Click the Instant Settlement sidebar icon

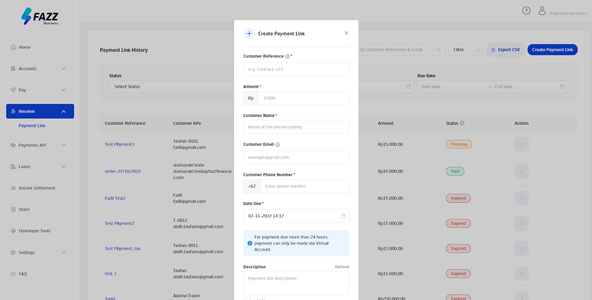click(x=13, y=188)
